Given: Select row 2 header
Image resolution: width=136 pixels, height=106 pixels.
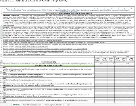Looking at the screenshot, I should click(x=1, y=14).
